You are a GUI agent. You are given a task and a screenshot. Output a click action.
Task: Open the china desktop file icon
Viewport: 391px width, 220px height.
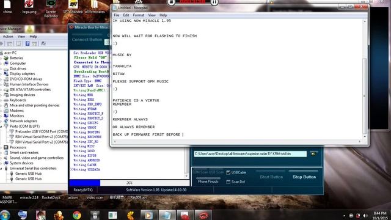(7, 7)
